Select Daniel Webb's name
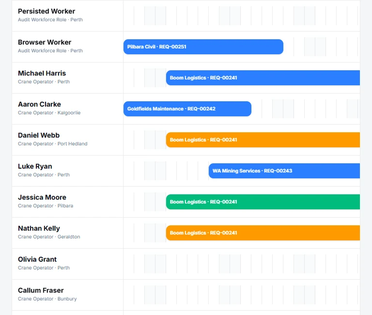The width and height of the screenshot is (372, 315). point(39,135)
